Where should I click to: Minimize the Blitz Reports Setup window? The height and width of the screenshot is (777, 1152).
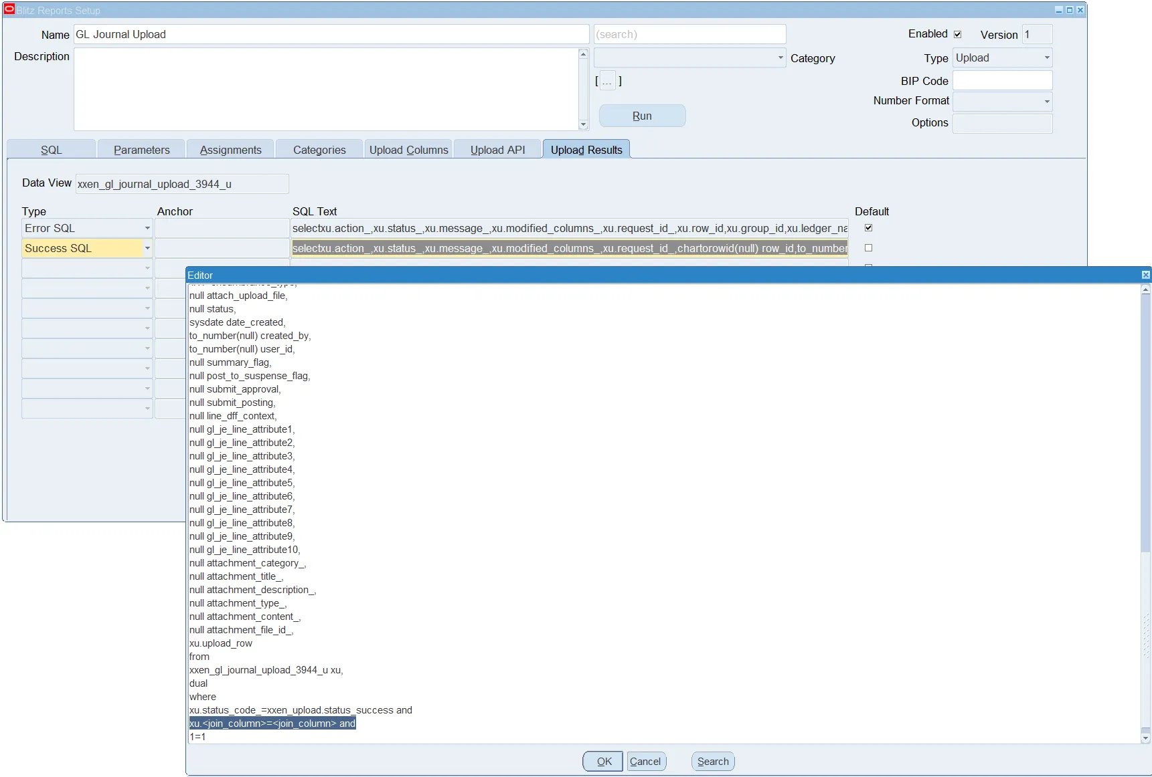pyautogui.click(x=1059, y=10)
